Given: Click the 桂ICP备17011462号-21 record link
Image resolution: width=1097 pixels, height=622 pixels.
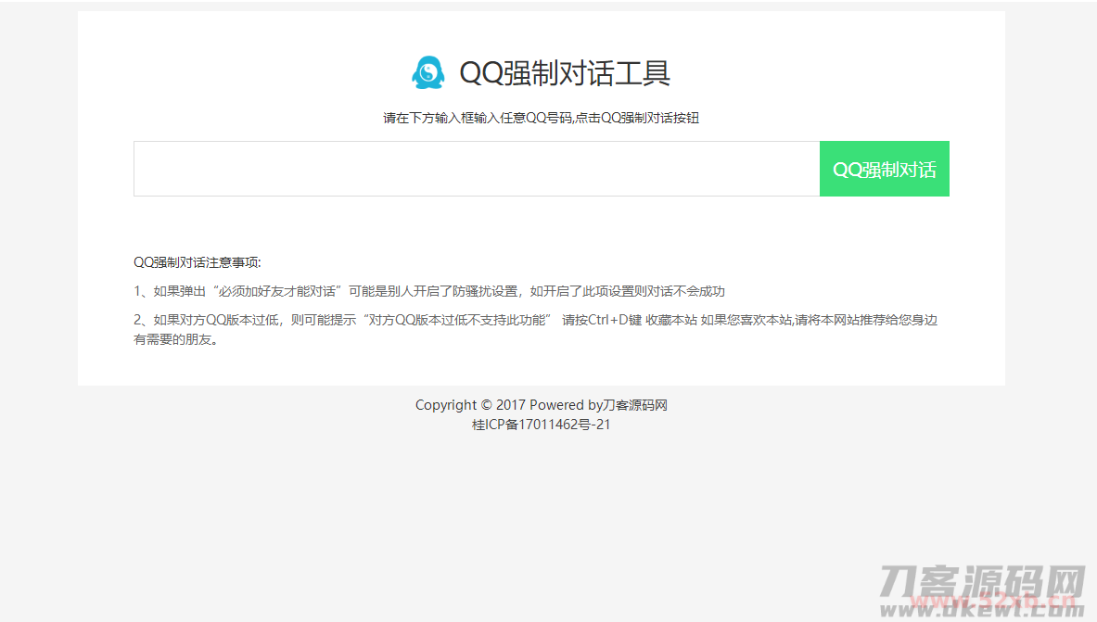Looking at the screenshot, I should pos(541,424).
